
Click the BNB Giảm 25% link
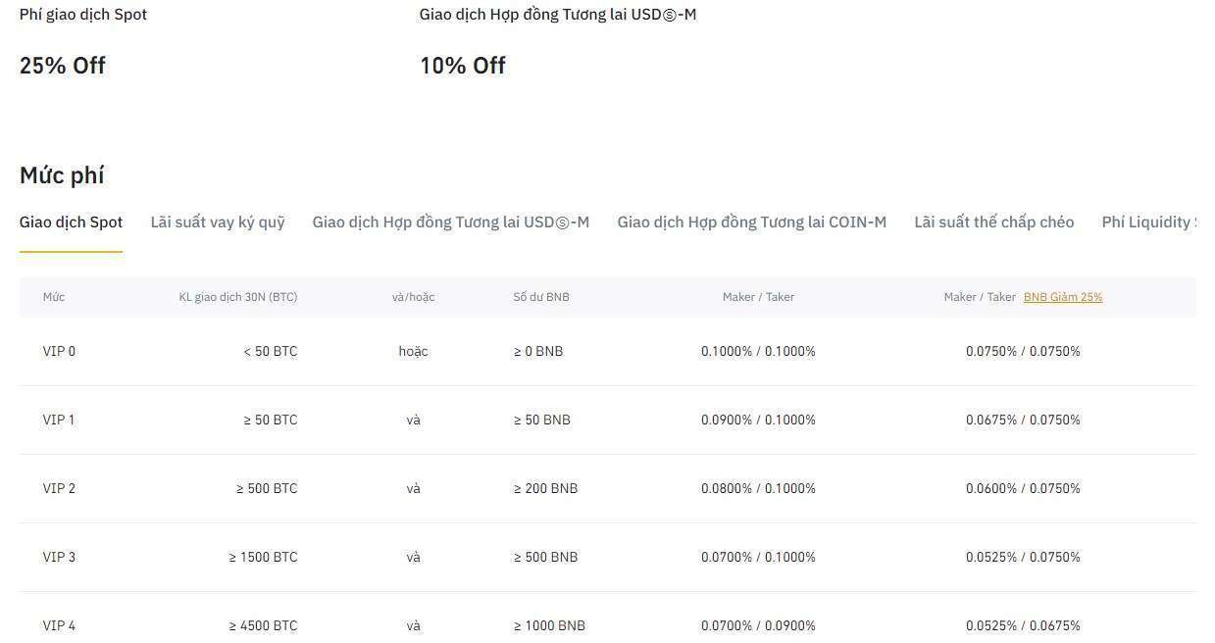pos(1062,297)
